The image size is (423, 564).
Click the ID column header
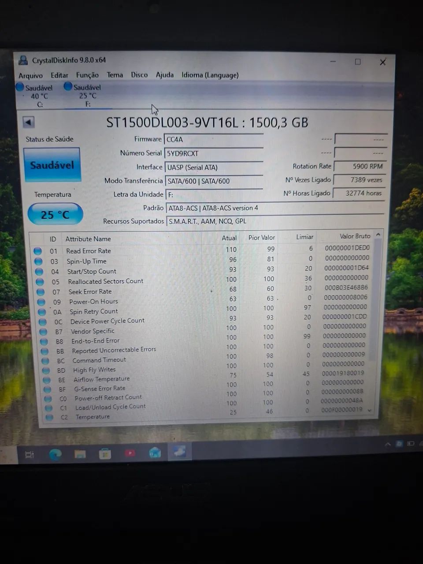(53, 239)
